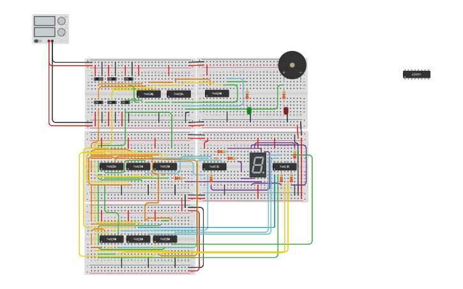Screen dimensions: 463x289
Task: Select the center IC on the bottom breadboard
Action: pos(138,239)
